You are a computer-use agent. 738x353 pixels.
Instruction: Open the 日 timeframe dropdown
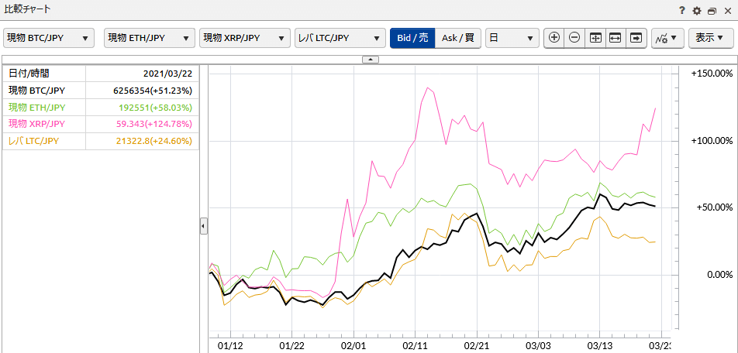tap(512, 38)
